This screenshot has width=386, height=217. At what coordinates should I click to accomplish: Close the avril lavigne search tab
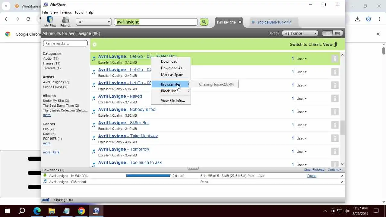tap(240, 22)
